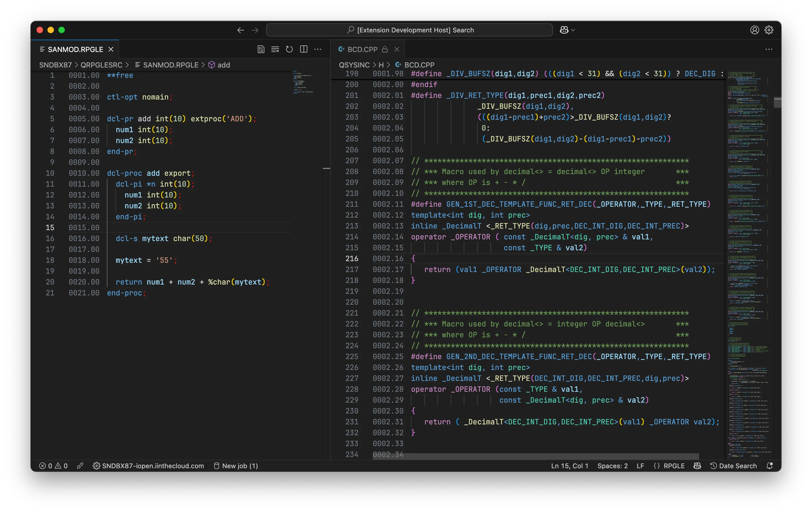The height and width of the screenshot is (512, 812).
Task: Click the QRPGLESRC breadcrumb
Action: [x=101, y=65]
